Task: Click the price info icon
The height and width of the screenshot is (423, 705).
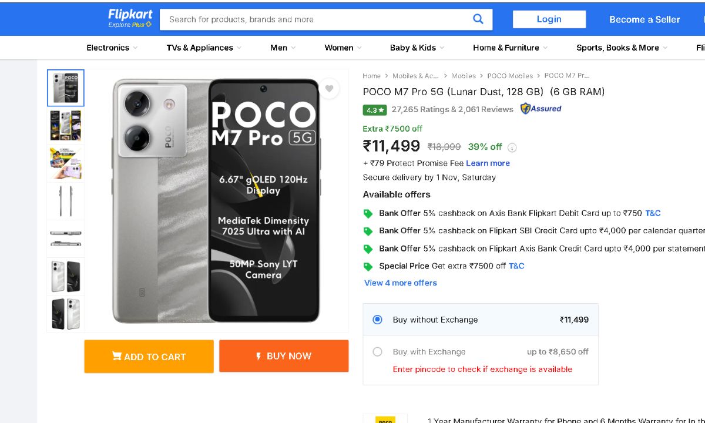Action: (512, 147)
